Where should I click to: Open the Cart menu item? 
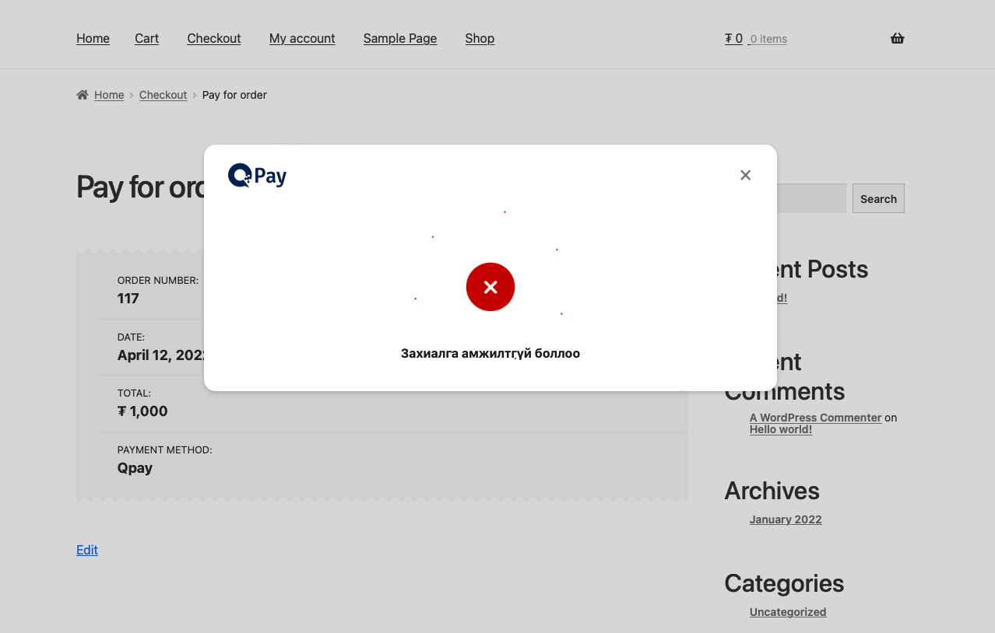146,38
